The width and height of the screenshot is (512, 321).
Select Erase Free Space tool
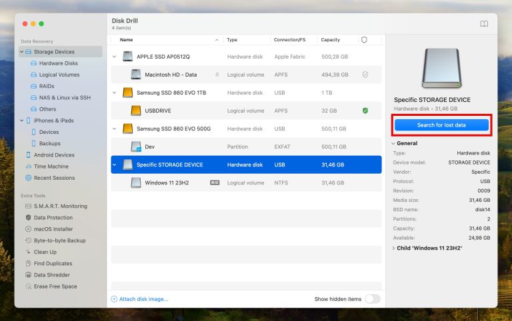[55, 286]
